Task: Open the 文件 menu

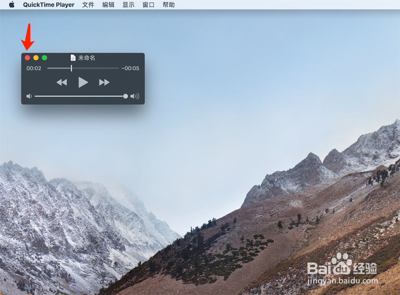Action: click(x=88, y=5)
